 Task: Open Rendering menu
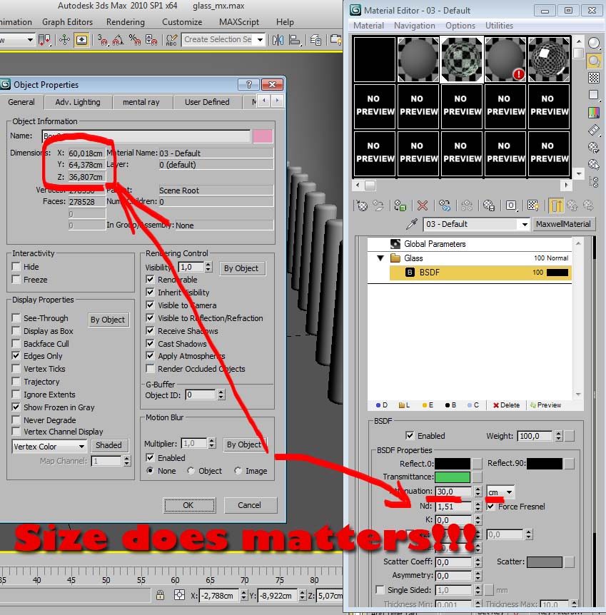click(125, 22)
